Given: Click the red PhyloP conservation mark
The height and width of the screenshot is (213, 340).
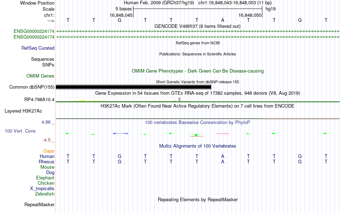Looking at the screenshot, I should 223,134.
